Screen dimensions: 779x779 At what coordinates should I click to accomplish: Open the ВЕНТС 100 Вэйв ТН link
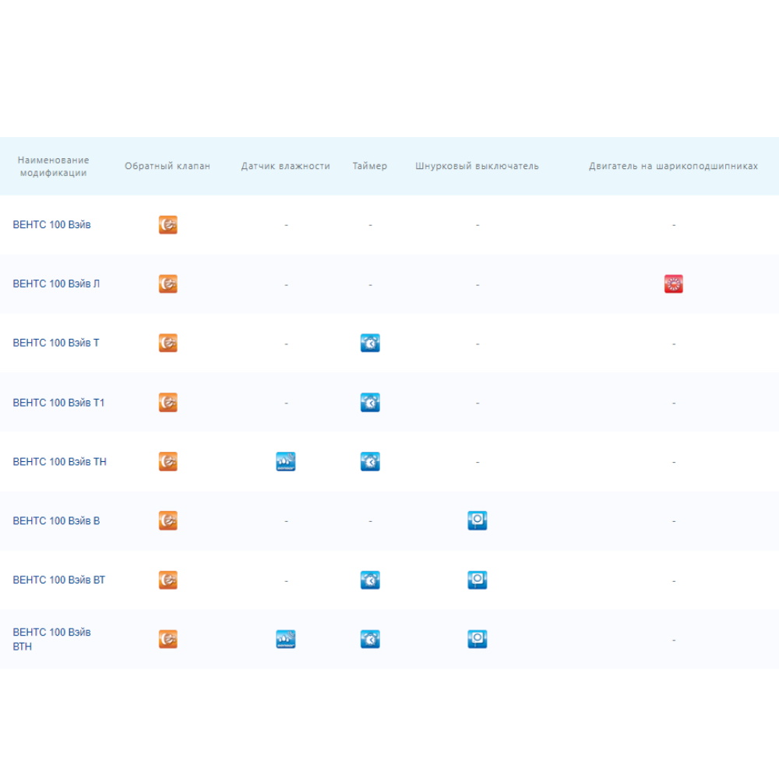point(60,461)
